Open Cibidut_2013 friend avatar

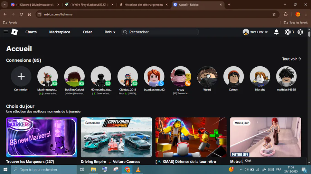tap(128, 76)
